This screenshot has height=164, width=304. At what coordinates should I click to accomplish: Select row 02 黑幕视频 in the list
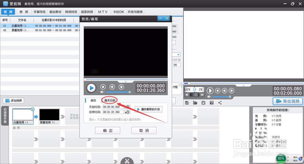coord(40,30)
